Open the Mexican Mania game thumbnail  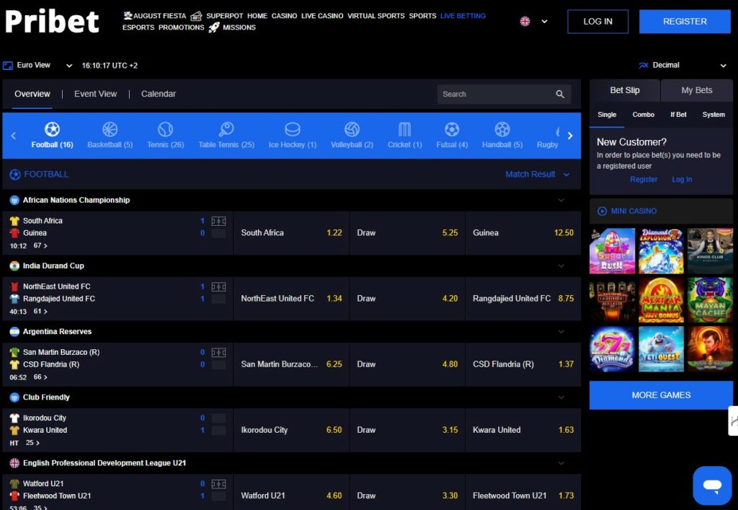click(661, 300)
